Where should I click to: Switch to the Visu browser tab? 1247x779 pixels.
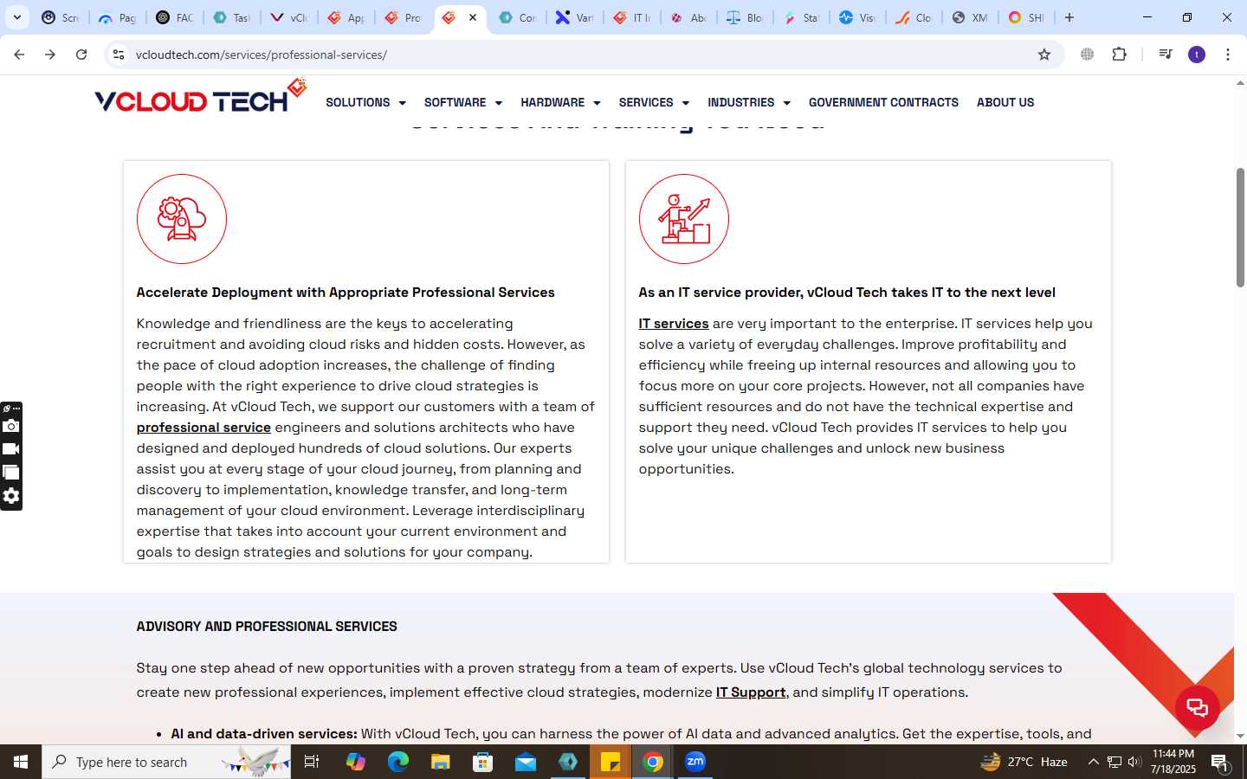pyautogui.click(x=857, y=17)
